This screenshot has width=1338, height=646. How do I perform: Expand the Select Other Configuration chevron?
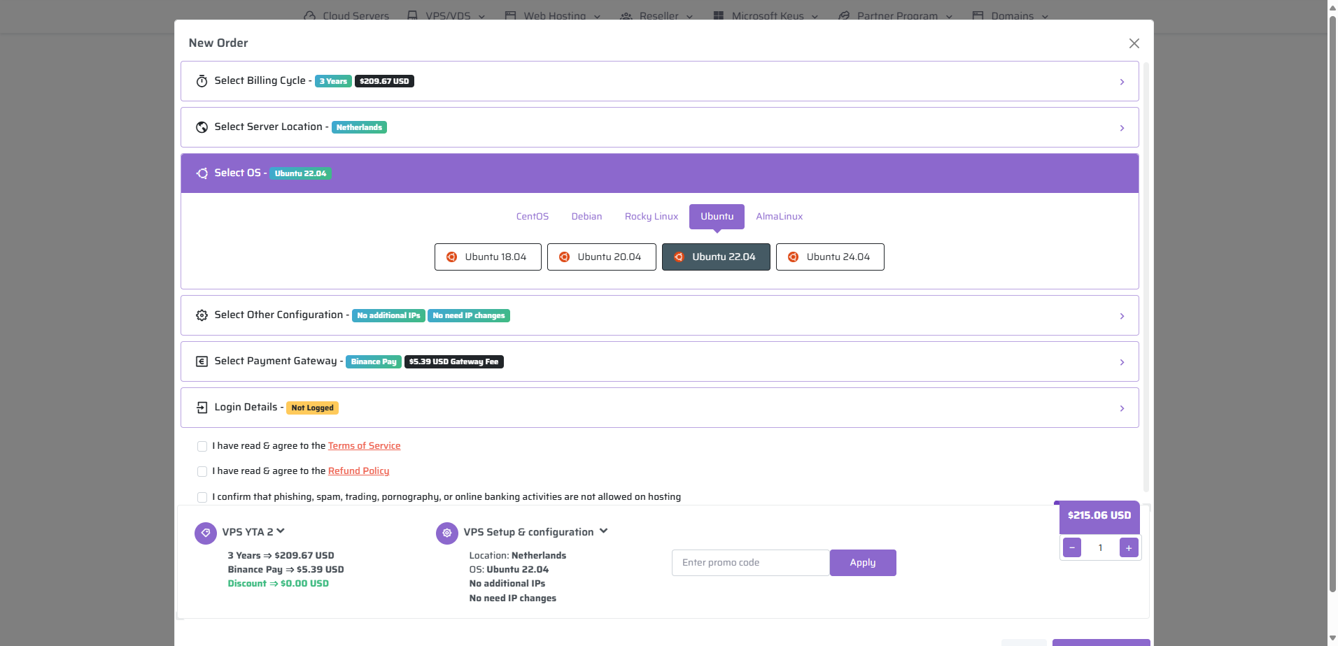pyautogui.click(x=1122, y=316)
